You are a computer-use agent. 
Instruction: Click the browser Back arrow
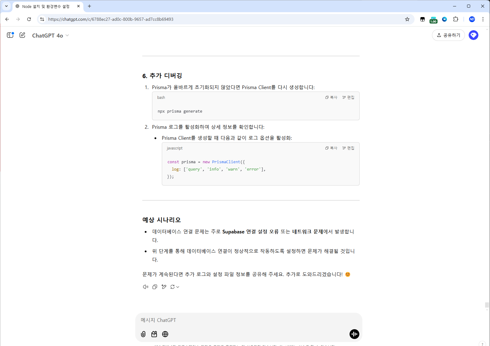(x=7, y=19)
